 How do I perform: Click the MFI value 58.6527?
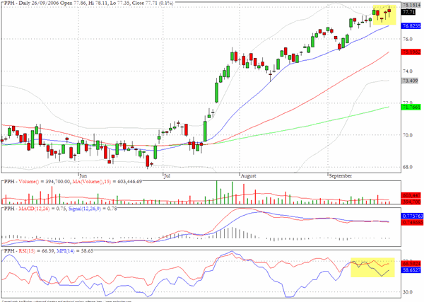(411, 270)
